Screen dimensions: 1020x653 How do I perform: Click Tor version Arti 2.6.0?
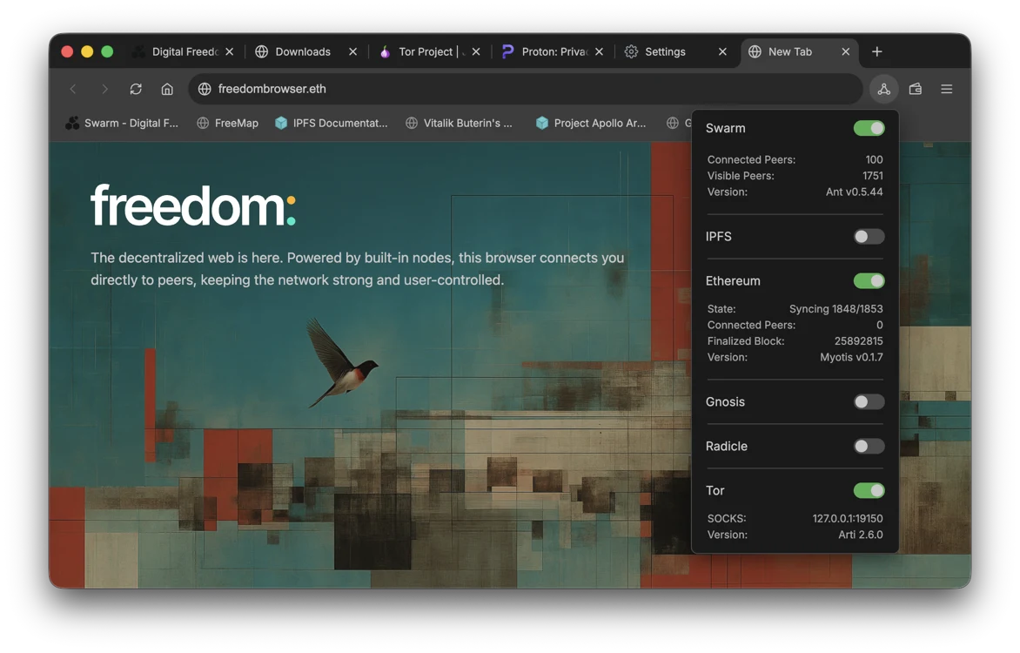click(860, 535)
